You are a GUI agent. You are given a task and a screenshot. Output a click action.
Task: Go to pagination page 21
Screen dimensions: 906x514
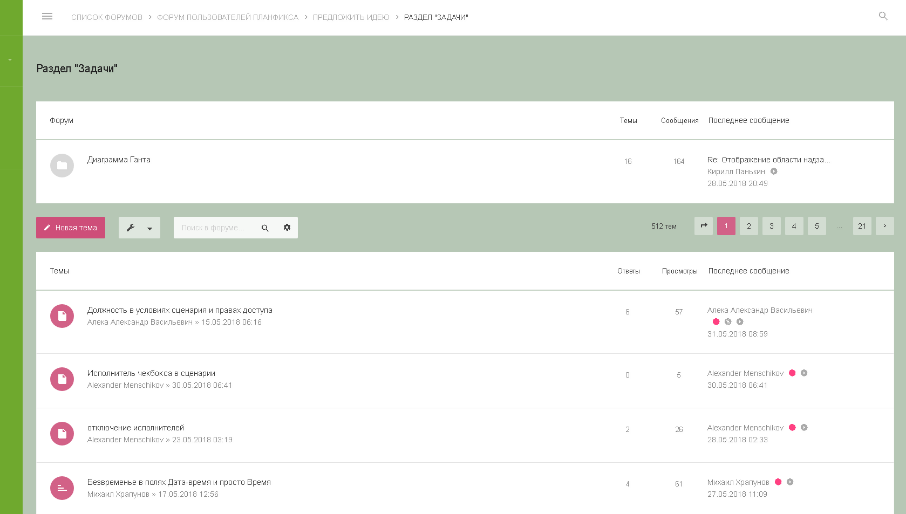click(x=862, y=226)
